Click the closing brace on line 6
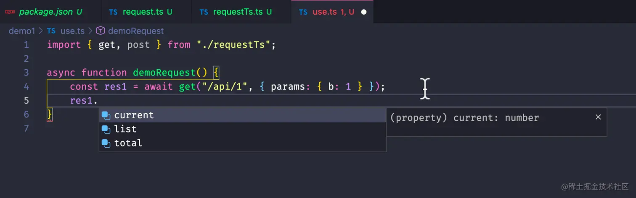 [50, 114]
